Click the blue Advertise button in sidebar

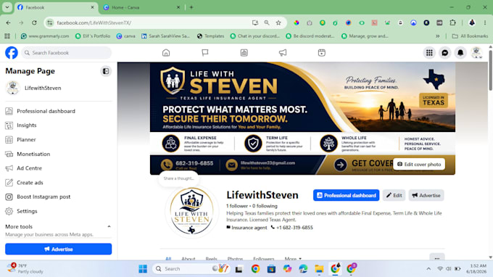[59, 249]
